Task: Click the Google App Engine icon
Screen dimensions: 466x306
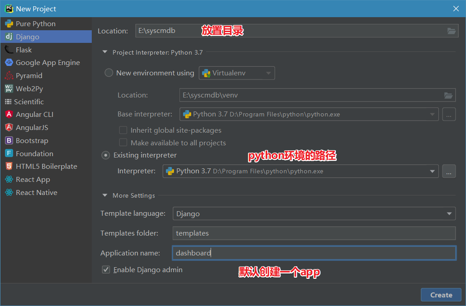Action: (9, 62)
